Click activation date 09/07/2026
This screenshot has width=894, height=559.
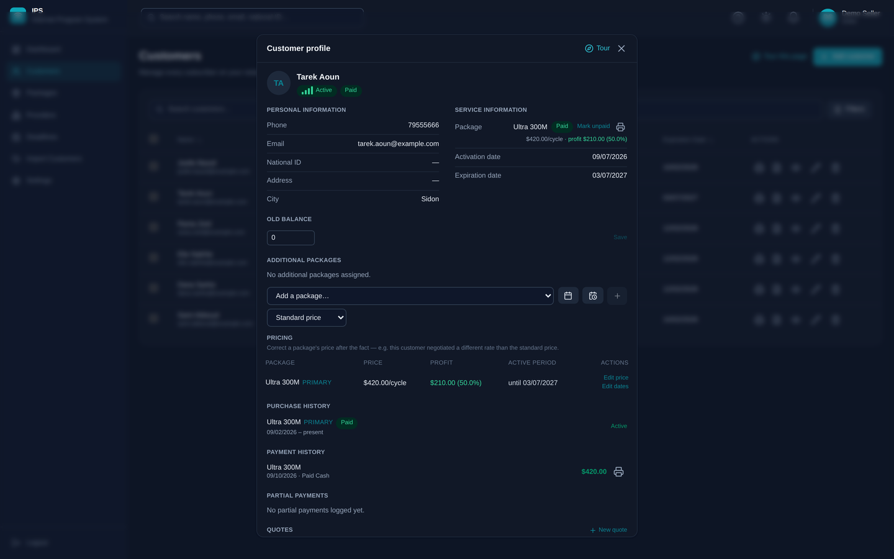pos(610,157)
